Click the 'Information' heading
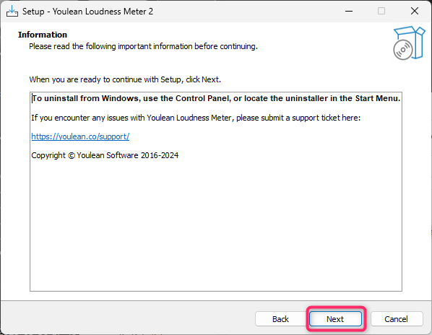The image size is (432, 335). 43,35
